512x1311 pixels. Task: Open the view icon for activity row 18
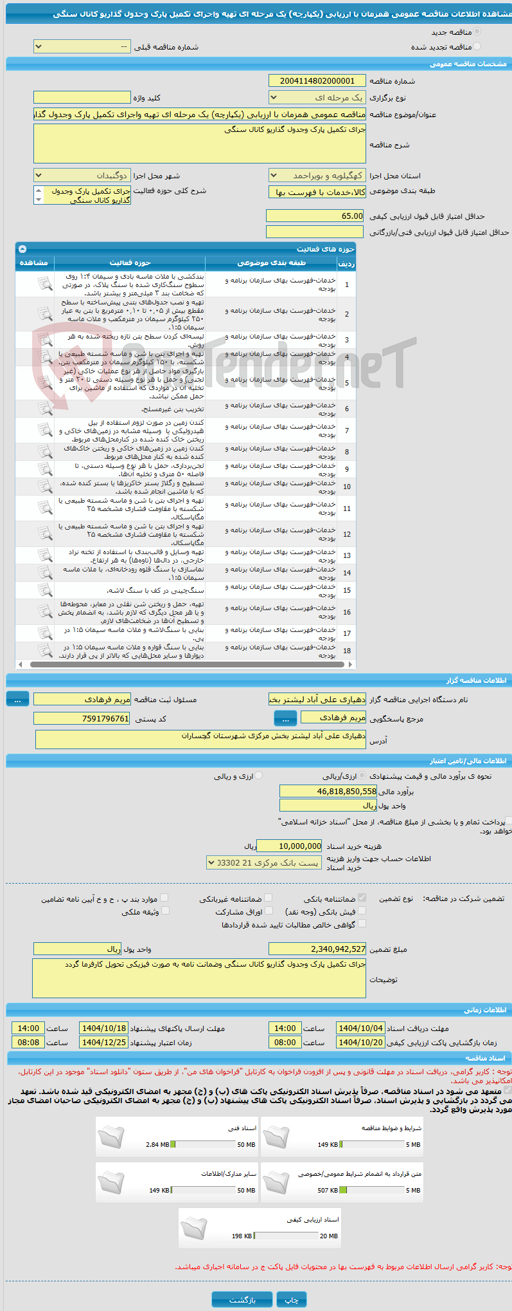click(x=44, y=650)
